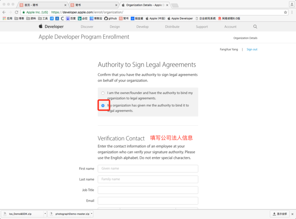Image resolution: width=296 pixels, height=219 pixels.
Task: Open Design in navigation
Action: [x=115, y=27]
